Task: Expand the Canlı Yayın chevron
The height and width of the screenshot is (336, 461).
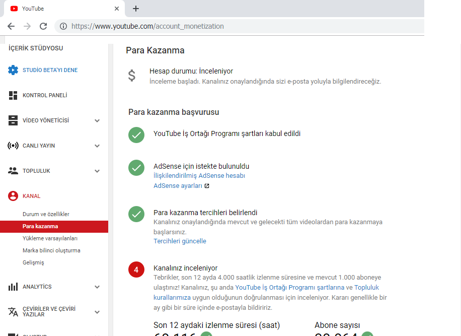Action: [97, 146]
